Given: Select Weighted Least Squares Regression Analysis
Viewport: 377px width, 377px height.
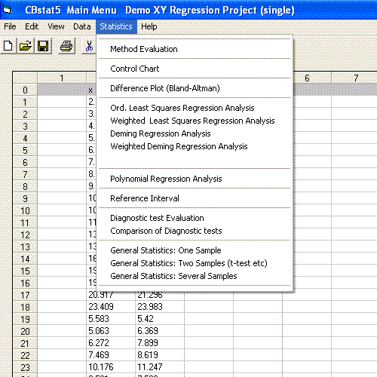Looking at the screenshot, I should (195, 121).
